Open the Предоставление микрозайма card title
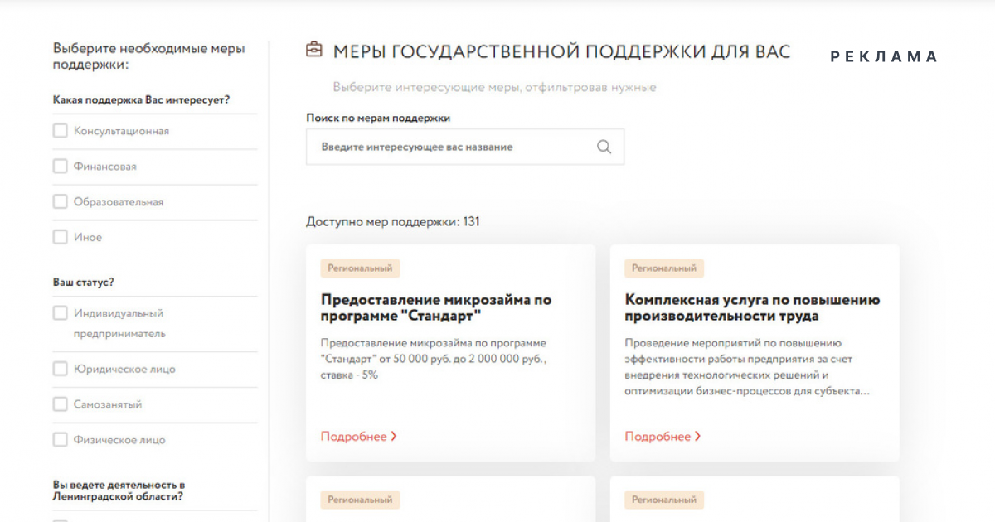 click(436, 307)
